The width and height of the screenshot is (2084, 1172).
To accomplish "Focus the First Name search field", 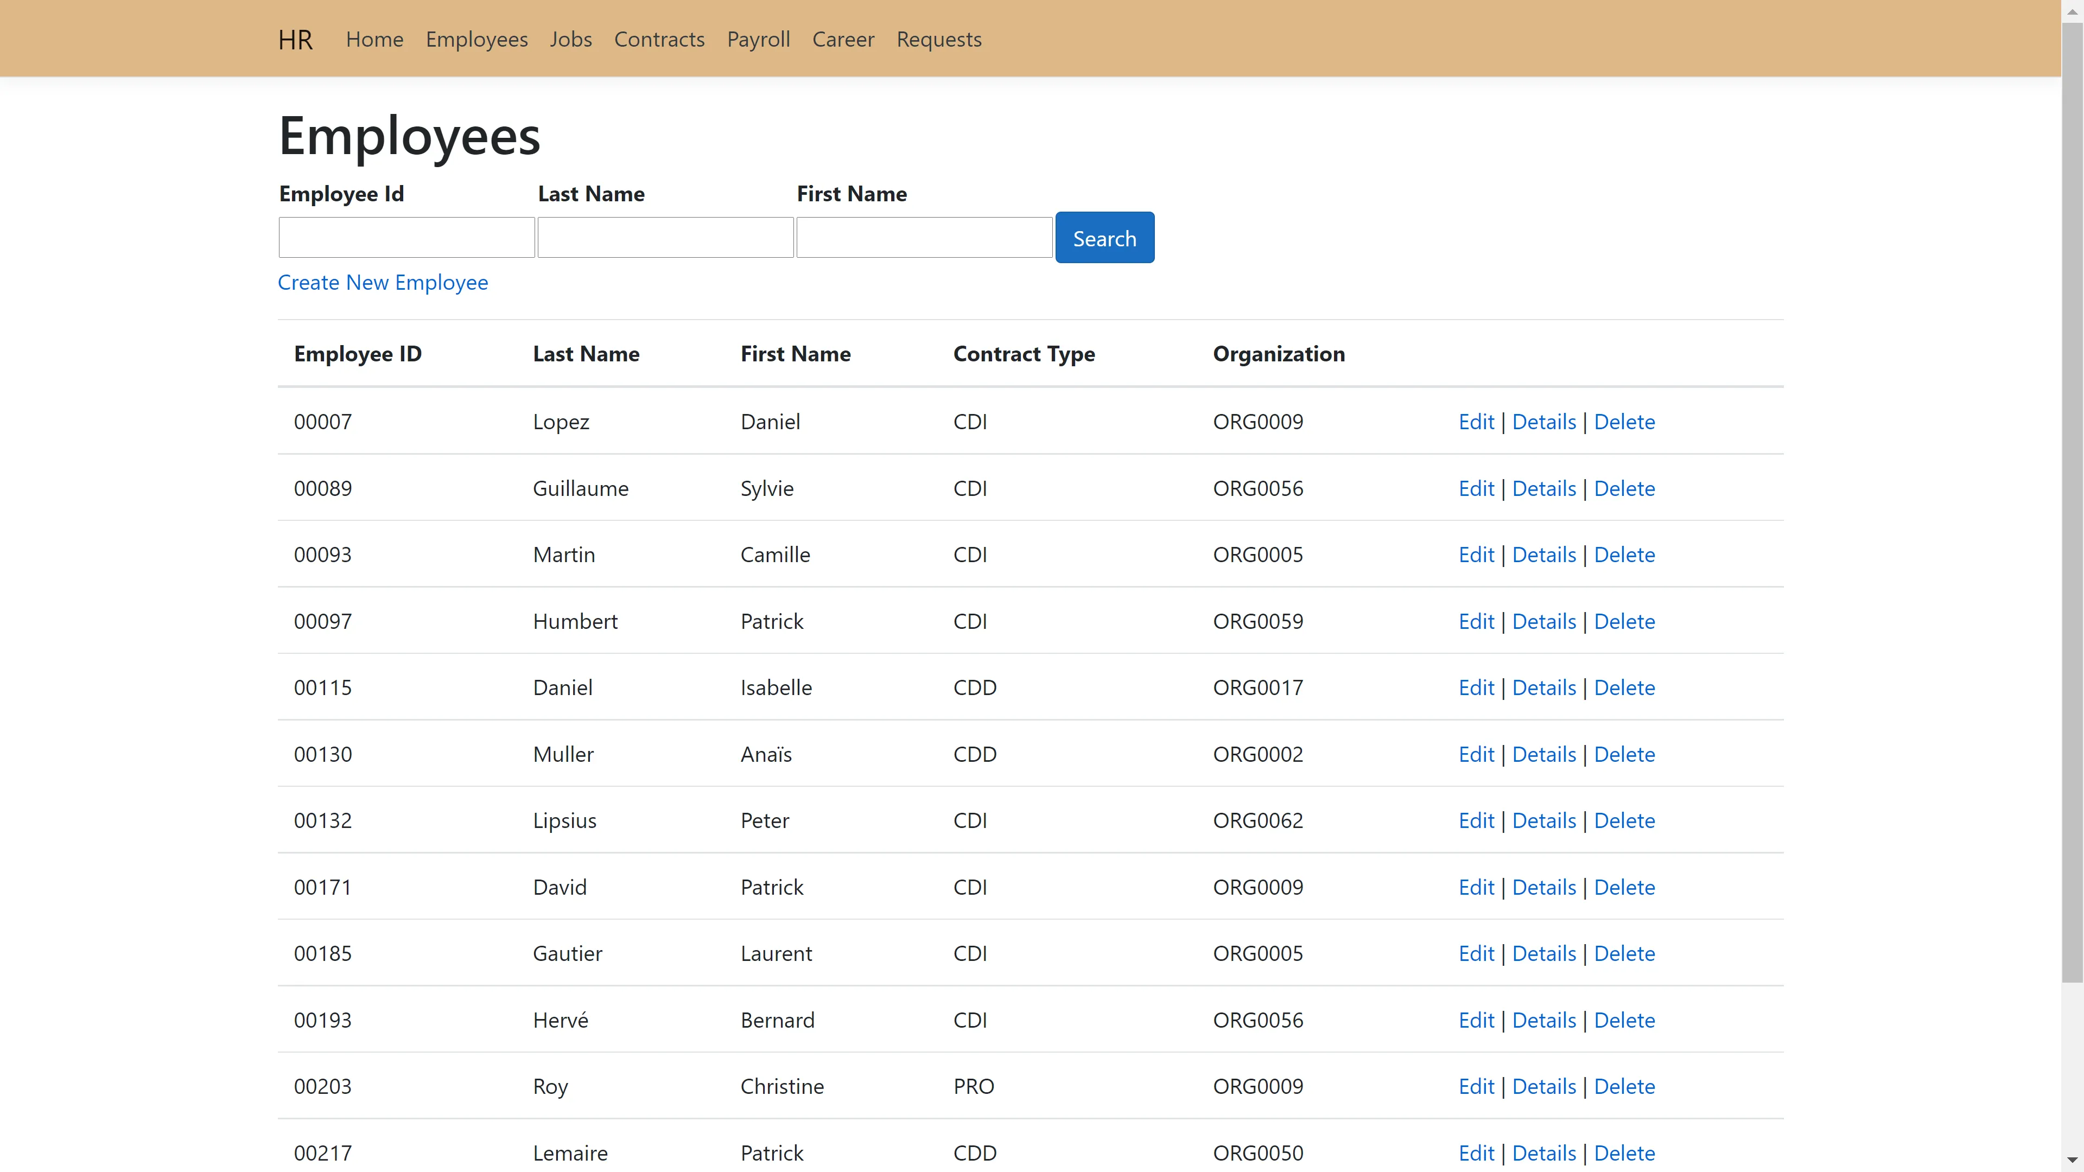I will (x=925, y=237).
